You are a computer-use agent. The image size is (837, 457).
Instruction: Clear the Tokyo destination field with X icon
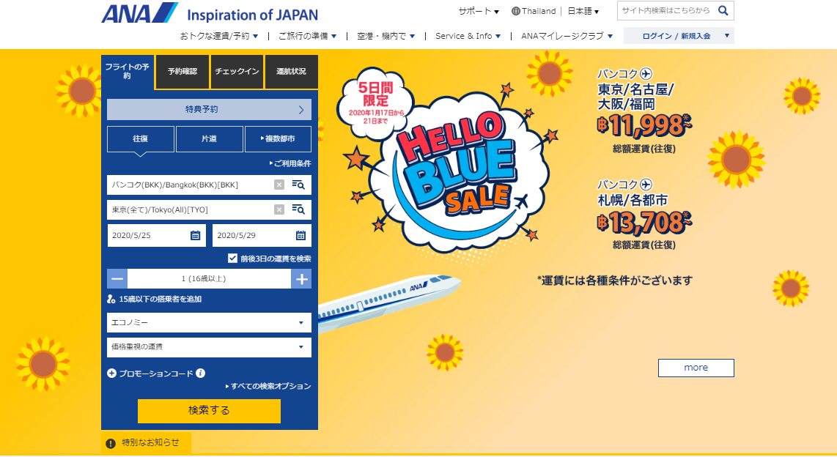pyautogui.click(x=279, y=209)
